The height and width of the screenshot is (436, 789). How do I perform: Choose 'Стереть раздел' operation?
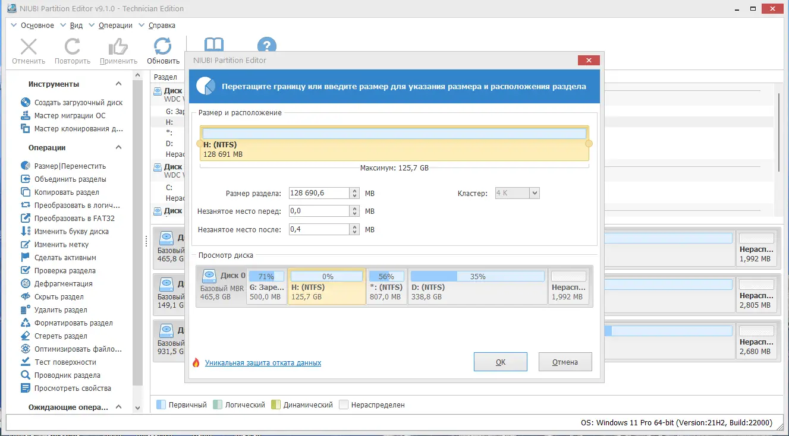tap(54, 336)
